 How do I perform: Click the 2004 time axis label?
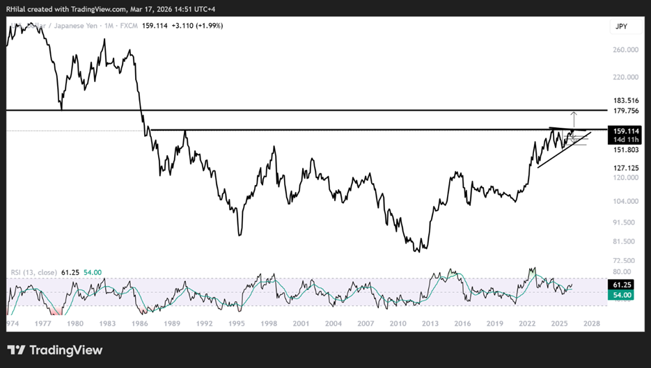point(334,323)
